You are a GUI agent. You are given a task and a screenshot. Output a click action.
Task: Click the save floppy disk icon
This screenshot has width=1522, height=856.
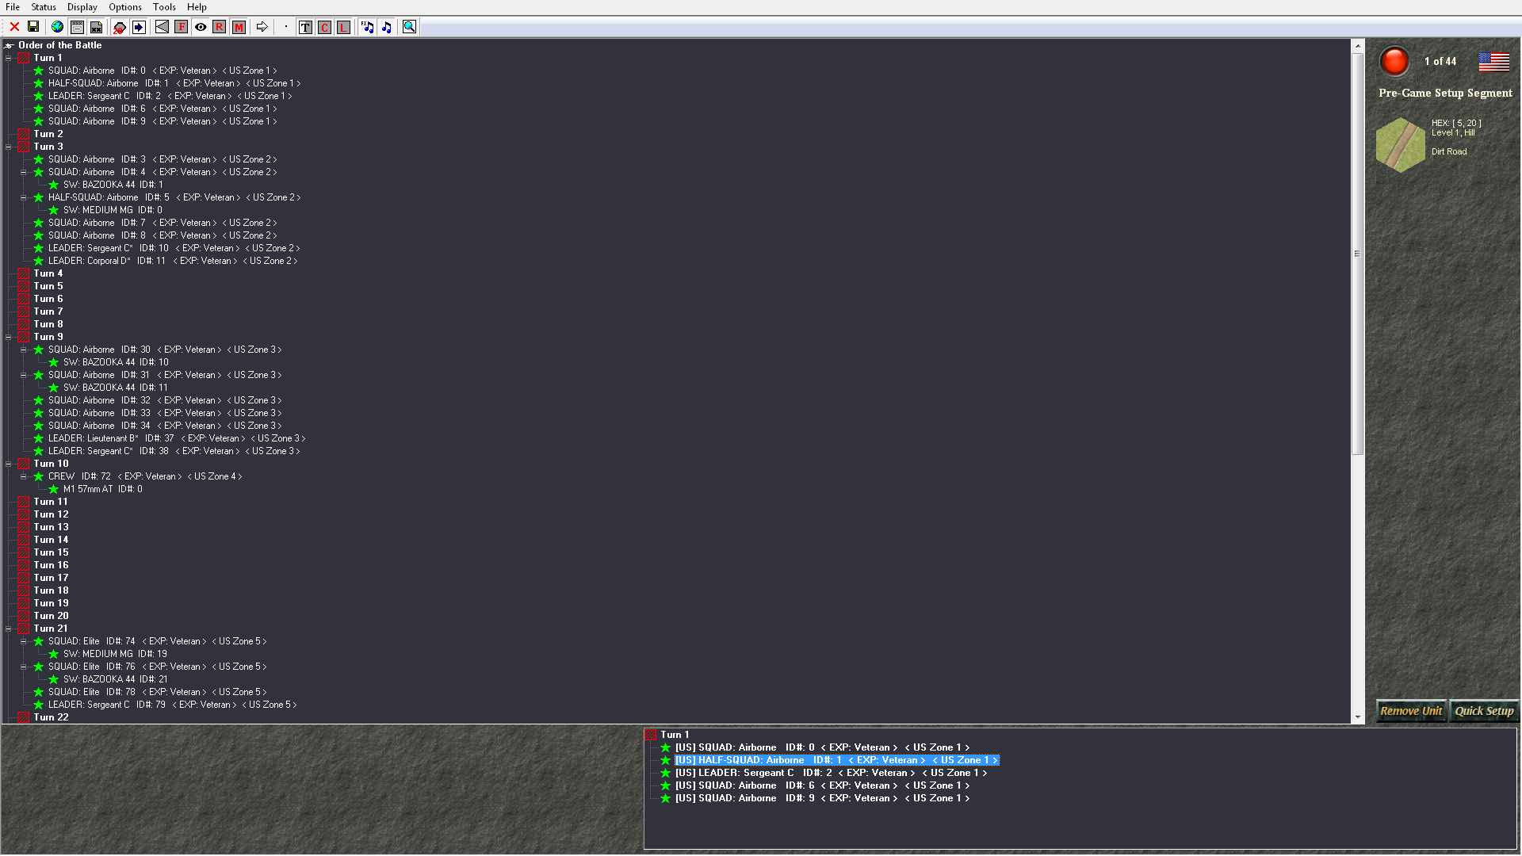[x=33, y=27]
